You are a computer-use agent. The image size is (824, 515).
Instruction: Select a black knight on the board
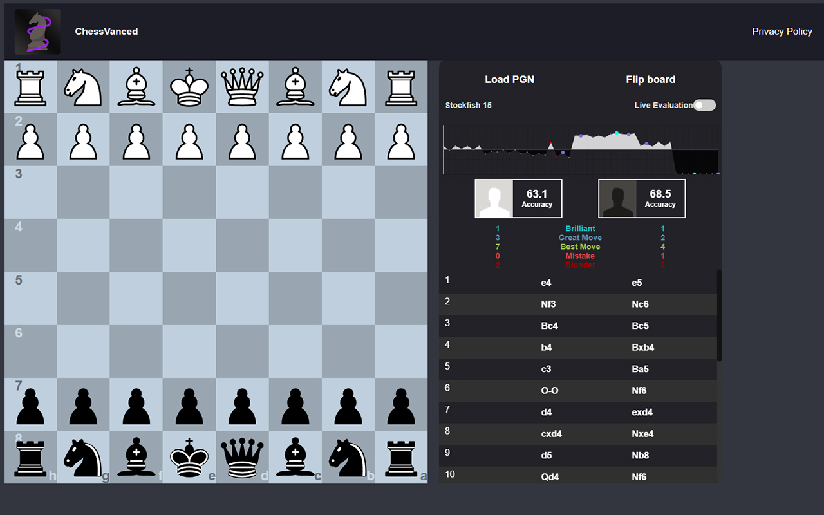(x=83, y=457)
